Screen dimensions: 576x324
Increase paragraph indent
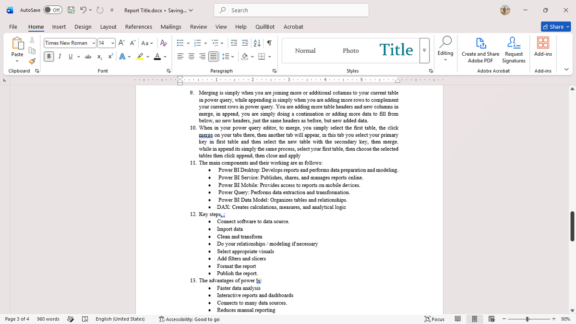pos(245,43)
